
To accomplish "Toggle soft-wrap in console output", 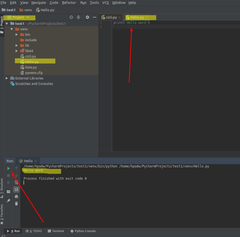I will click(x=16, y=182).
